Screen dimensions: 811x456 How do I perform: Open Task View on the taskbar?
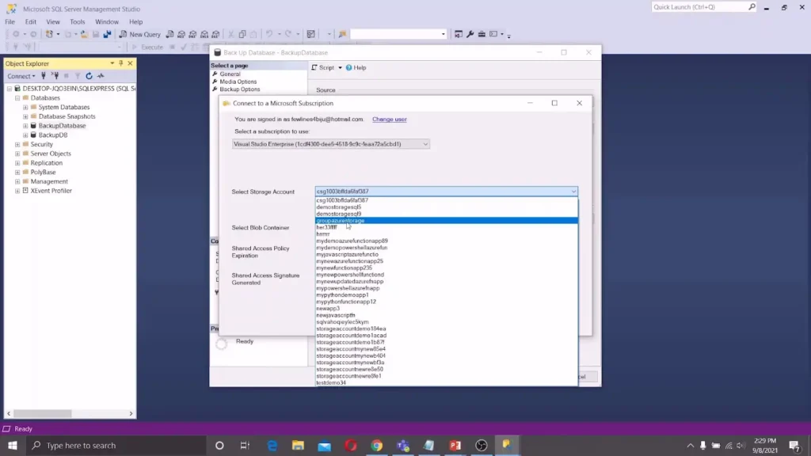[x=246, y=445]
